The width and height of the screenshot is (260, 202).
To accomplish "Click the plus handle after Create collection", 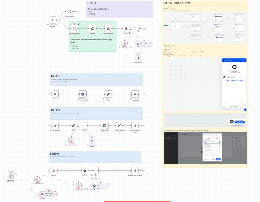I will pos(78,12).
